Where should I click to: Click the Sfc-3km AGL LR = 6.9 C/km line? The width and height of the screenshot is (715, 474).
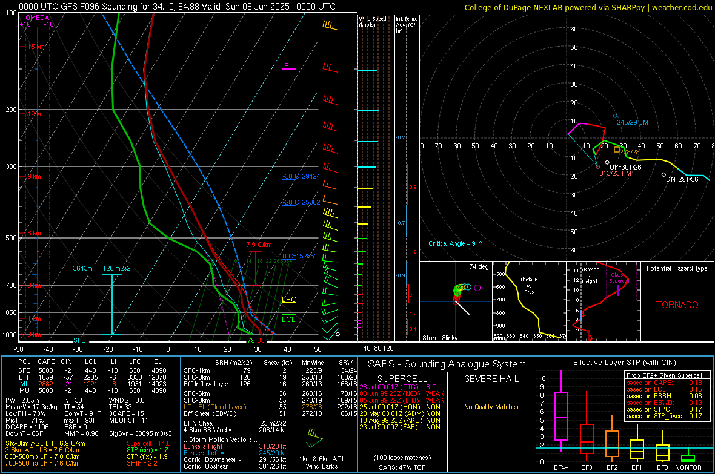coord(45,443)
